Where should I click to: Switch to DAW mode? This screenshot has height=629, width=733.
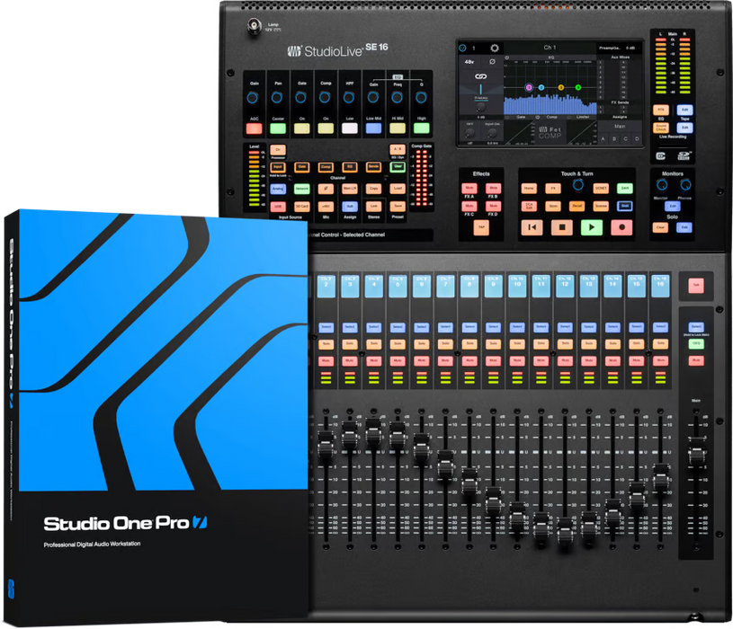point(625,187)
